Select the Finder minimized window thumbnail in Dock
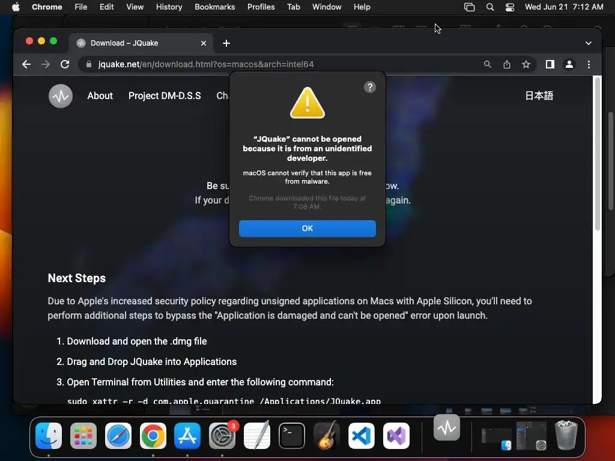This screenshot has height=461, width=615. [497, 438]
